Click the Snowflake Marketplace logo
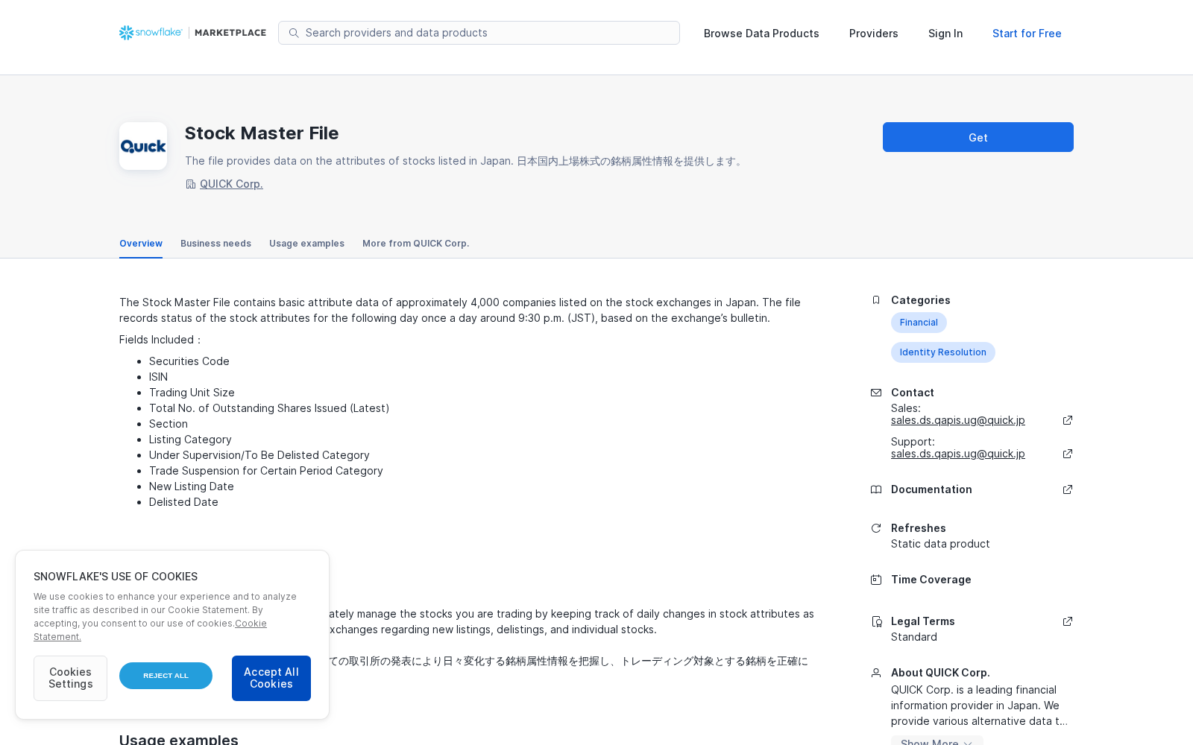The height and width of the screenshot is (745, 1193). coord(192,33)
